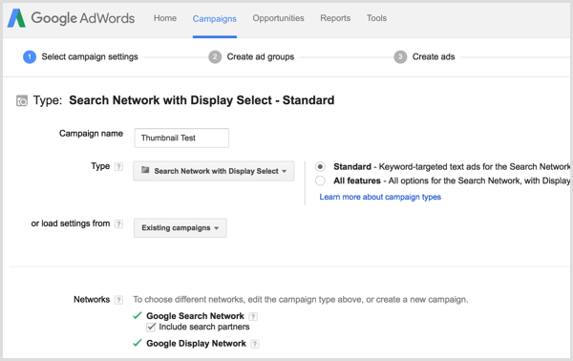573x361 pixels.
Task: Click step 2 circle Create ad groups
Action: 215,57
